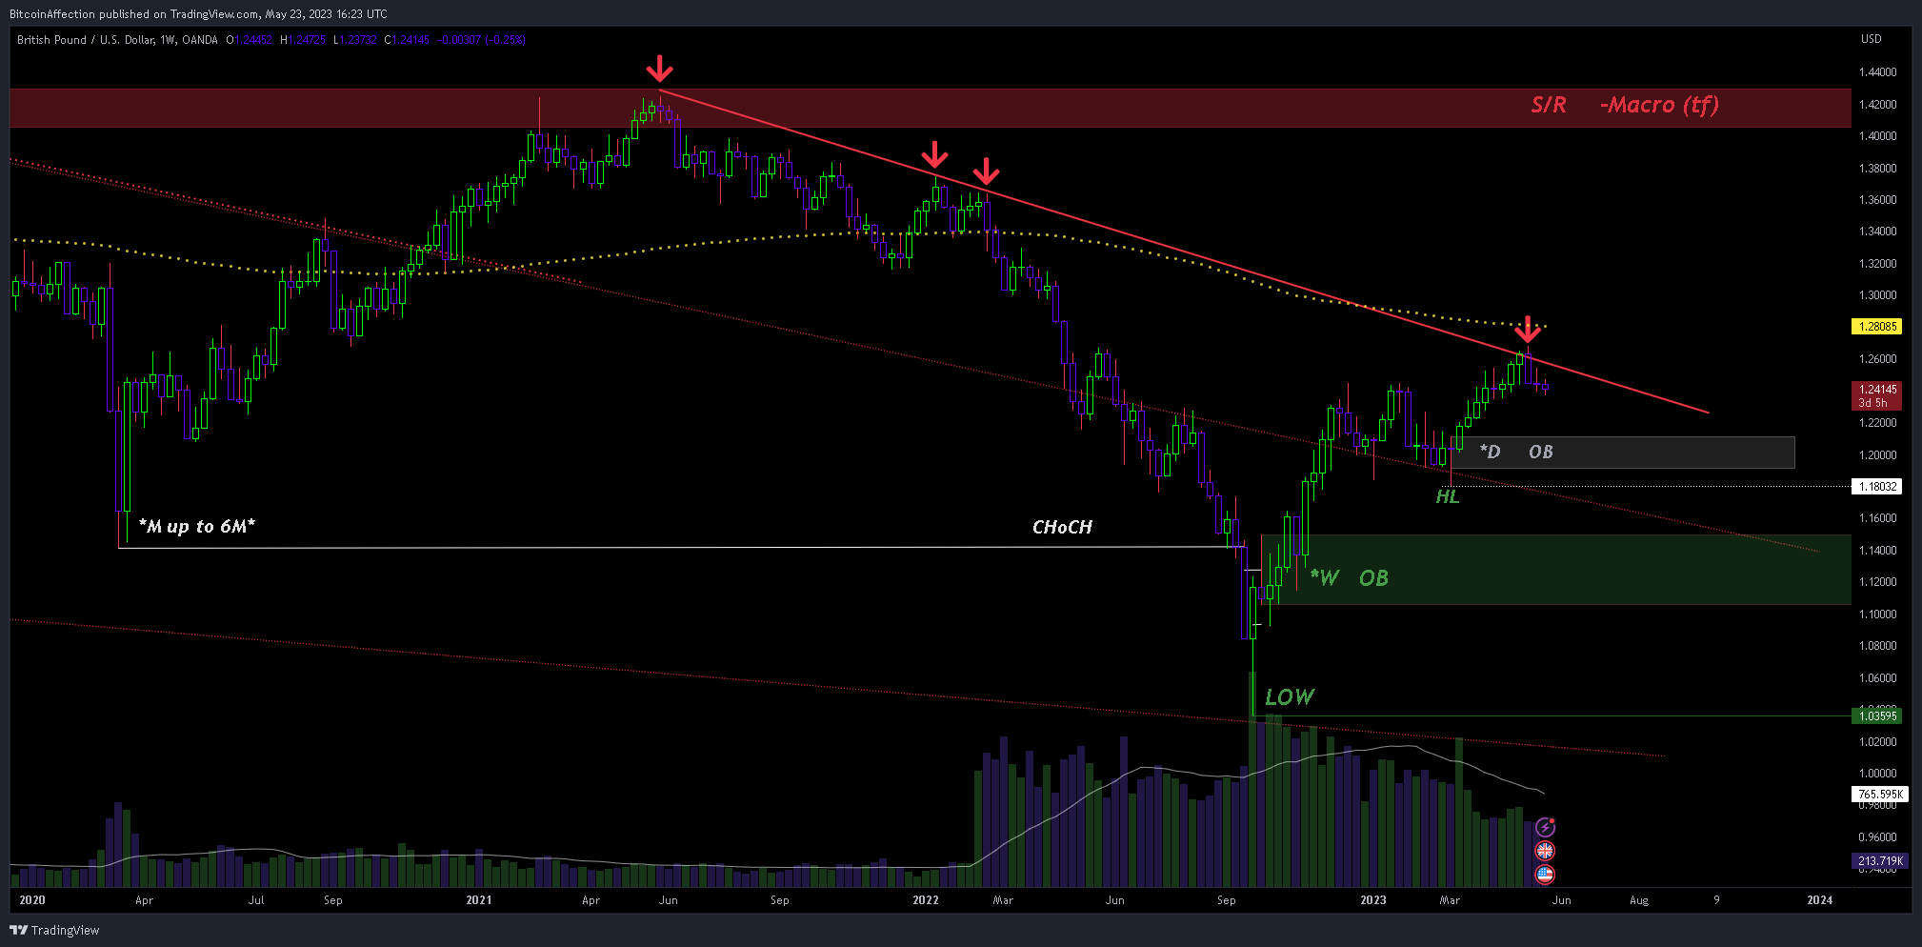Select the 765.595K volume label
The image size is (1922, 947).
pyautogui.click(x=1879, y=794)
